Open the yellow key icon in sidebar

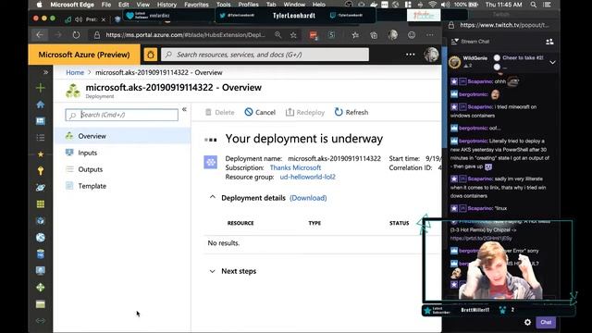coord(41,170)
